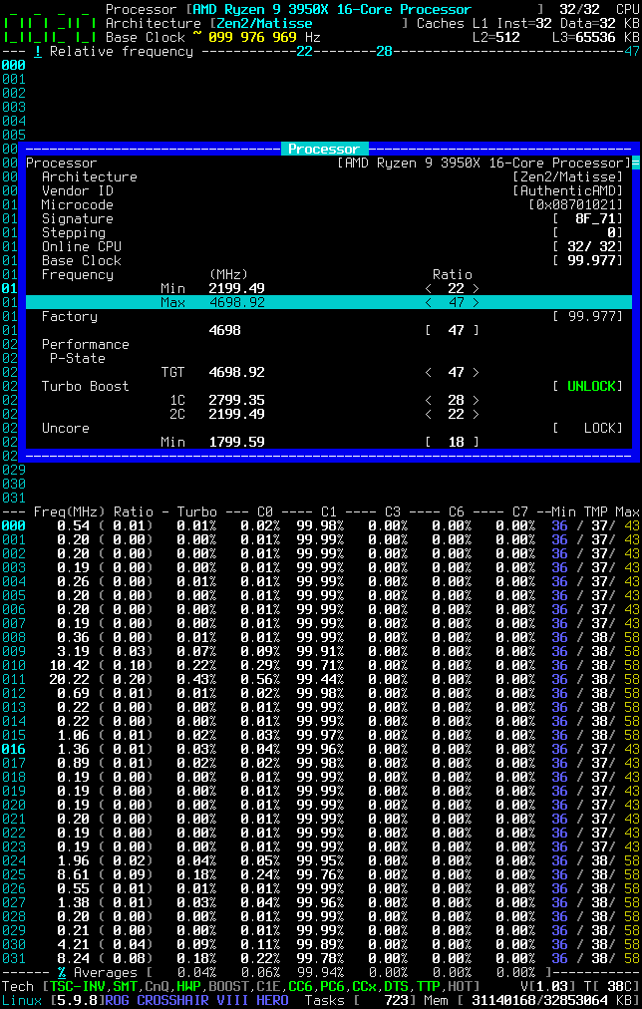This screenshot has width=642, height=1009.
Task: Click the Processor window title
Action: click(x=324, y=149)
